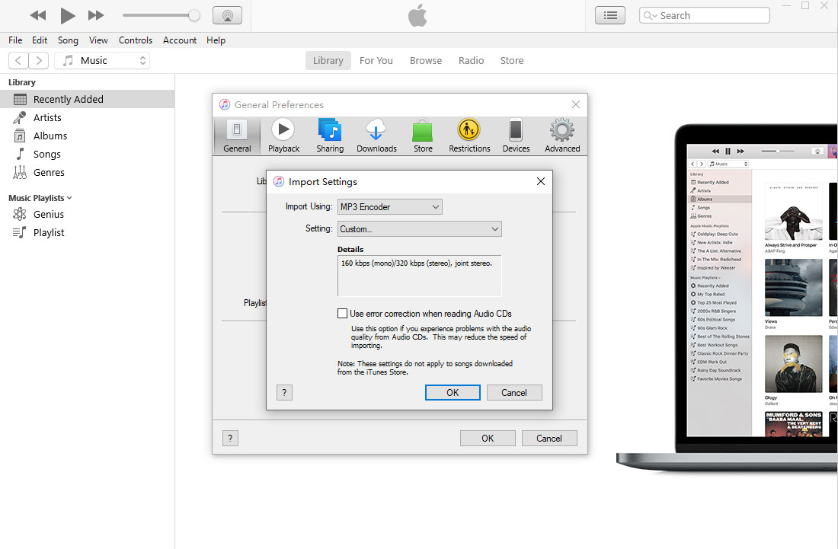838x549 pixels.
Task: Switch to the Store tab
Action: [511, 60]
